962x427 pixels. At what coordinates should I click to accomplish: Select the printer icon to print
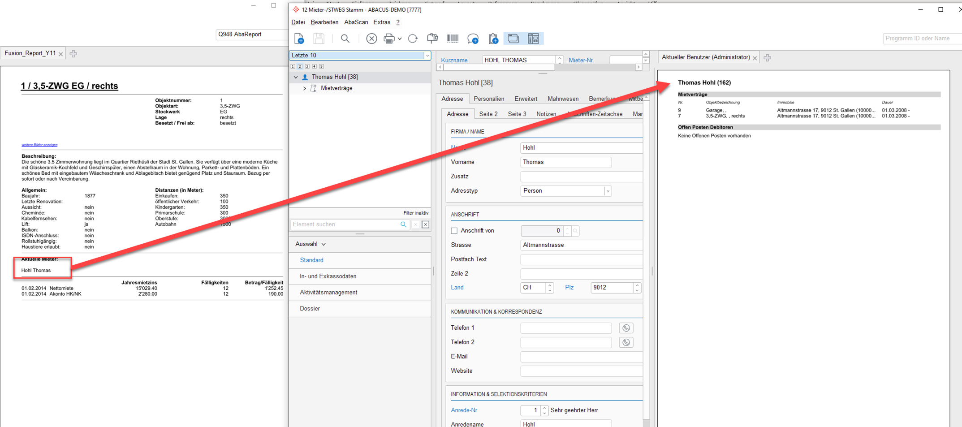coord(388,39)
